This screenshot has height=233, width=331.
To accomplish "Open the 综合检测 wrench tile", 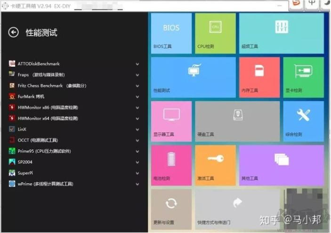I will point(303,121).
